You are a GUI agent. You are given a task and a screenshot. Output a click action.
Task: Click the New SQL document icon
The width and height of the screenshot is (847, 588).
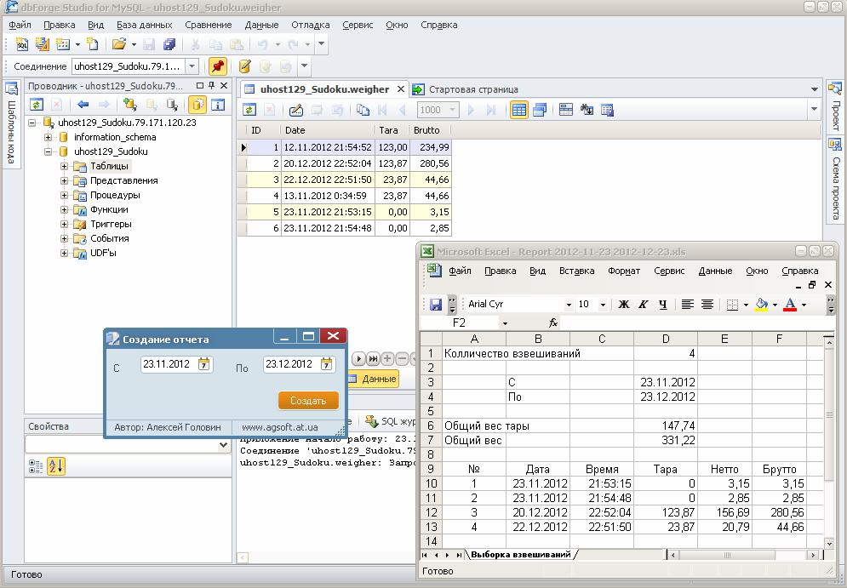(x=21, y=44)
